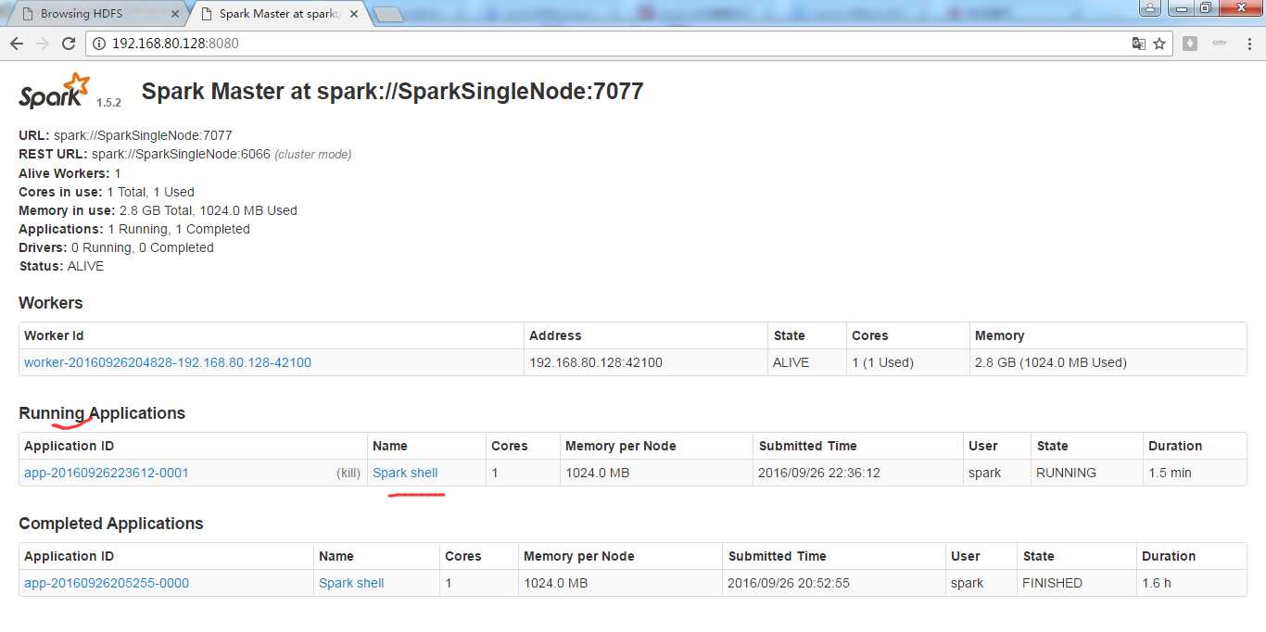Screen dimensions: 1266x632
Task: Click Spark Master page title heading
Action: point(392,91)
